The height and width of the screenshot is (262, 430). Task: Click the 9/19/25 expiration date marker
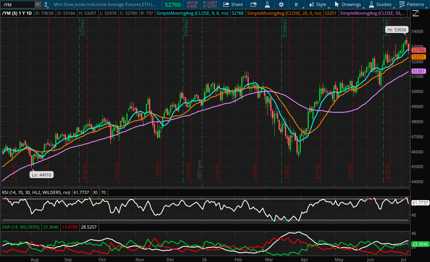[85, 172]
